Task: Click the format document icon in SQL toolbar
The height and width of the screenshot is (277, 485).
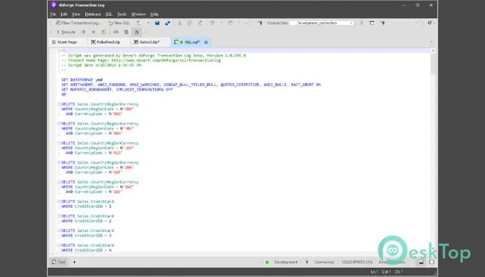Action: click(x=126, y=32)
